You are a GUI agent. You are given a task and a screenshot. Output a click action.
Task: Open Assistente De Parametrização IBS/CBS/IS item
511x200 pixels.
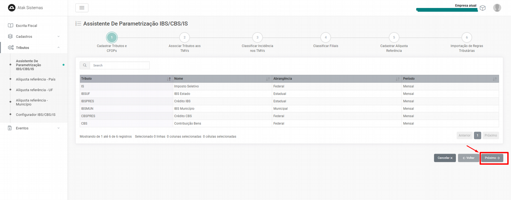click(28, 65)
